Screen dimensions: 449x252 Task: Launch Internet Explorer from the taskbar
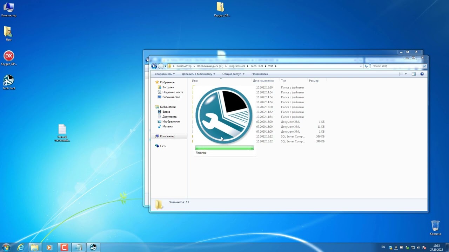[x=21, y=247]
